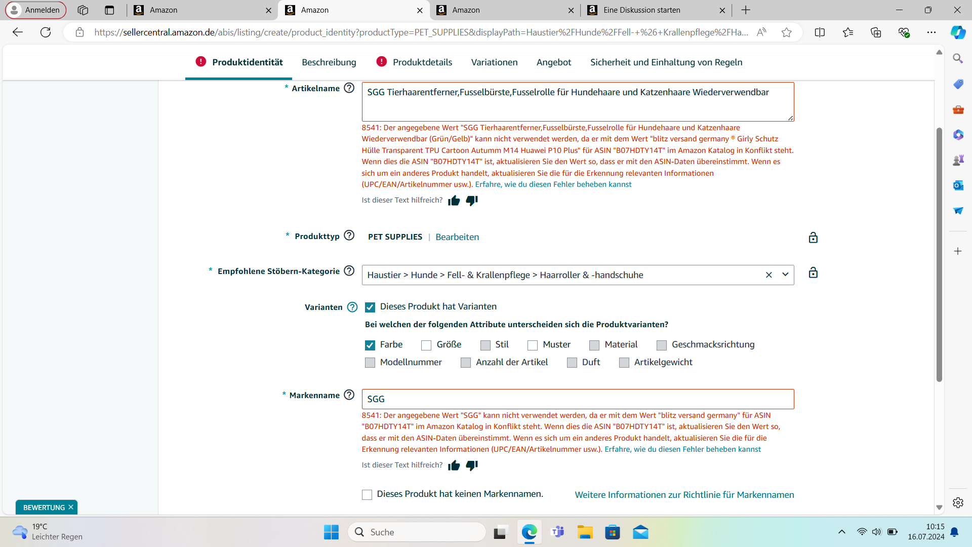Uncheck the Farbe variation attribute
This screenshot has height=547, width=972.
370,345
